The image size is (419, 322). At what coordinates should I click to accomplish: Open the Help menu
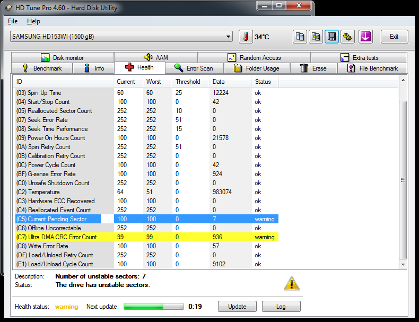pyautogui.click(x=33, y=21)
